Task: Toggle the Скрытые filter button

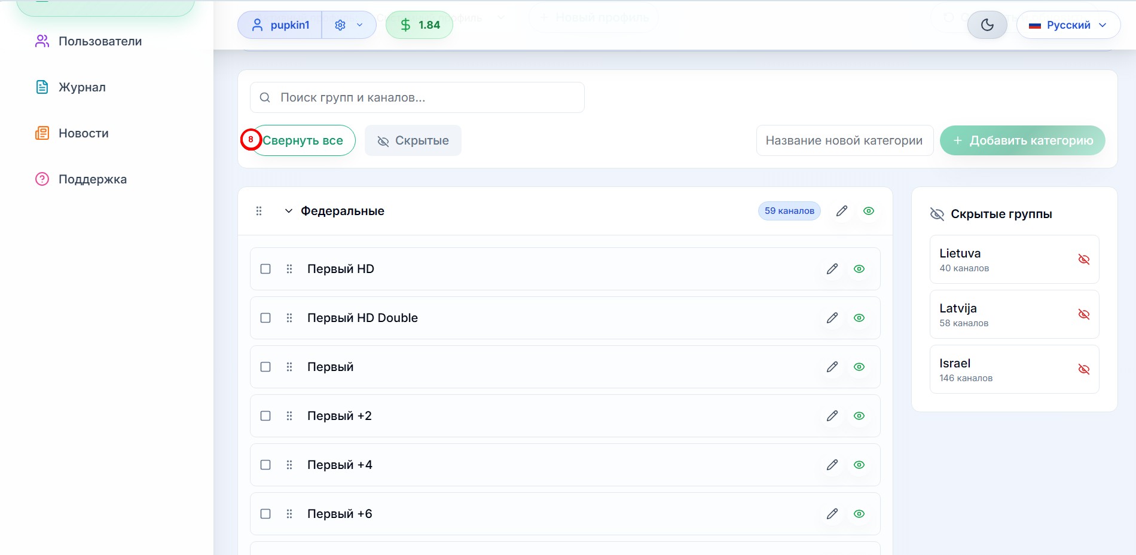Action: click(x=413, y=140)
